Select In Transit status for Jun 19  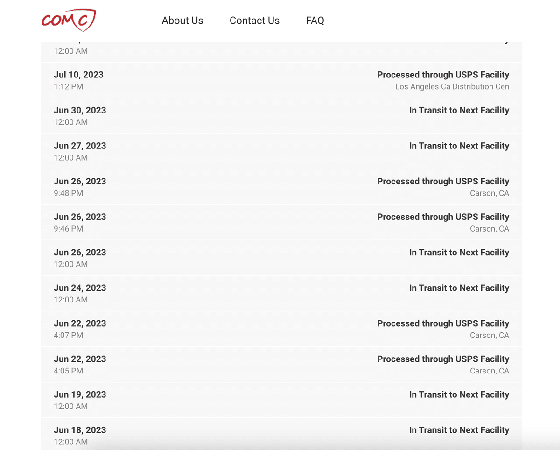click(459, 394)
